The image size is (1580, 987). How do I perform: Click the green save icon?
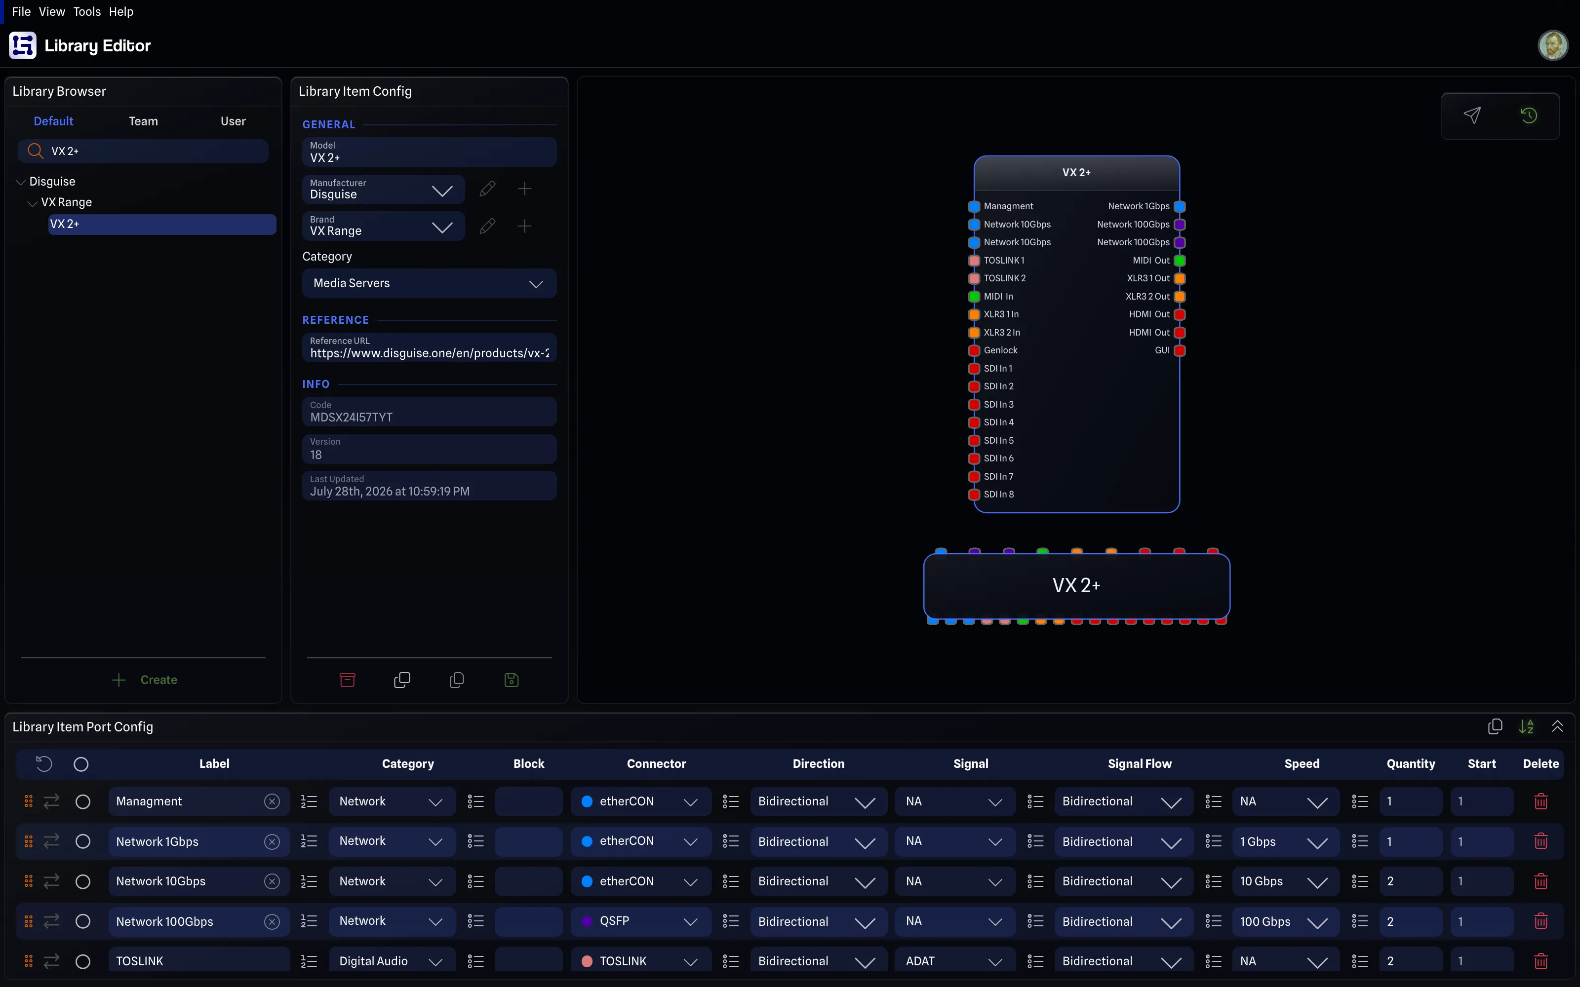511,680
